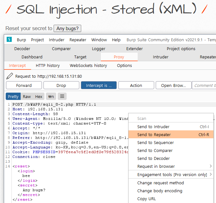Click the opening <reset> tag
The height and width of the screenshot is (203, 216).
click(x=21, y=166)
